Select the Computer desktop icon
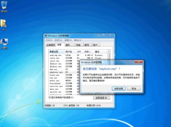171x127 pixels. click(4, 44)
